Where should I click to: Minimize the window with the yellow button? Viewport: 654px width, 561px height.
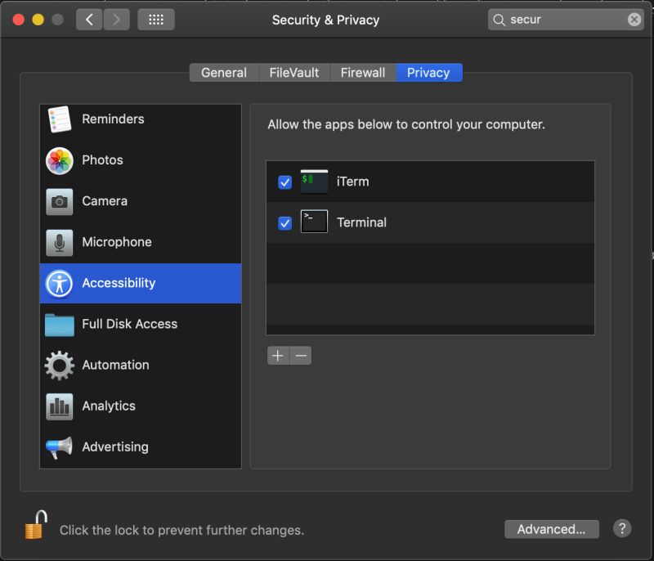click(38, 20)
